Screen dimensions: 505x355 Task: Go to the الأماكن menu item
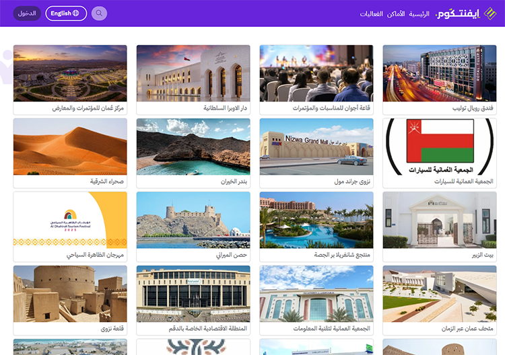[396, 14]
